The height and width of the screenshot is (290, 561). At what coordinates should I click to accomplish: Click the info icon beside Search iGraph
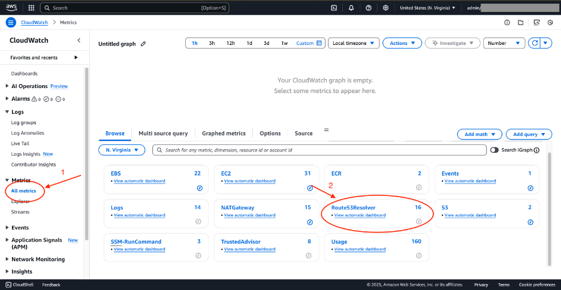point(536,150)
